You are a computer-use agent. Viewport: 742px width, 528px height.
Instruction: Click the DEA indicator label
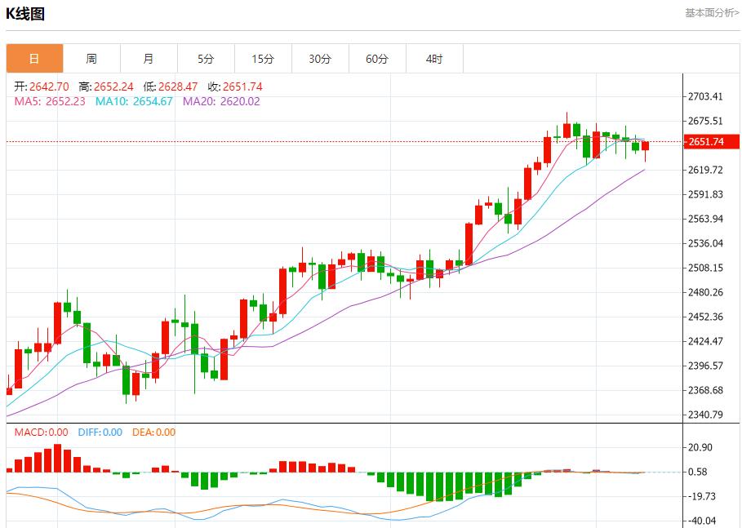pyautogui.click(x=153, y=433)
